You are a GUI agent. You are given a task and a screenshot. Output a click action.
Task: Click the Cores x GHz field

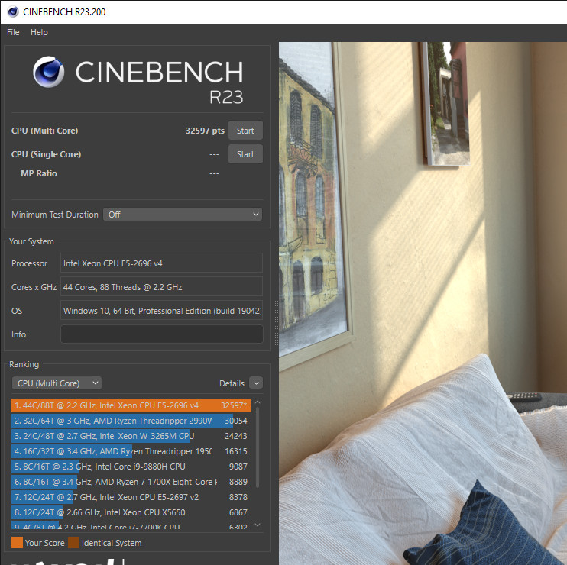[x=161, y=287]
